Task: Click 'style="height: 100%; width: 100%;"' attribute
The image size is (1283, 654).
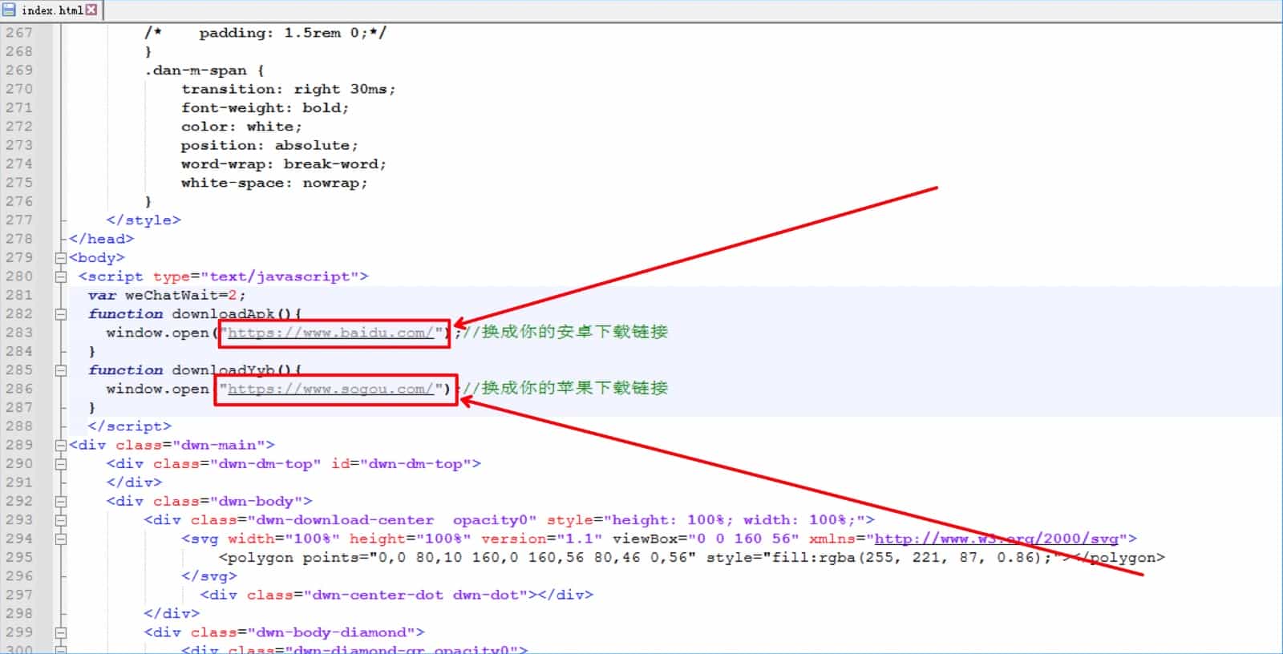Action: pos(706,520)
